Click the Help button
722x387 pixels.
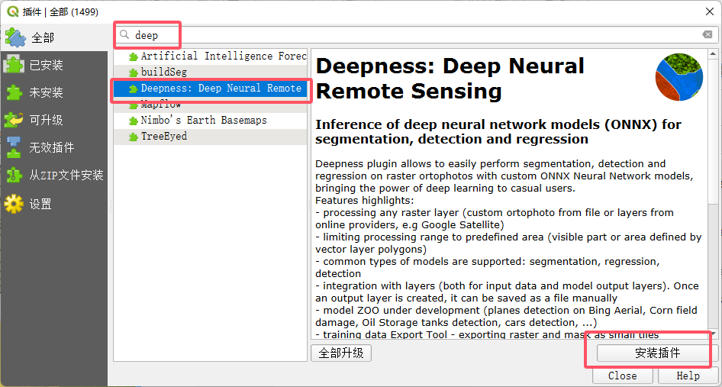click(688, 376)
